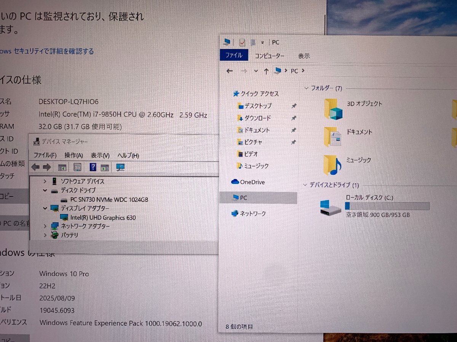
Task: Click 8 個の項目 status bar text
Action: 239,327
